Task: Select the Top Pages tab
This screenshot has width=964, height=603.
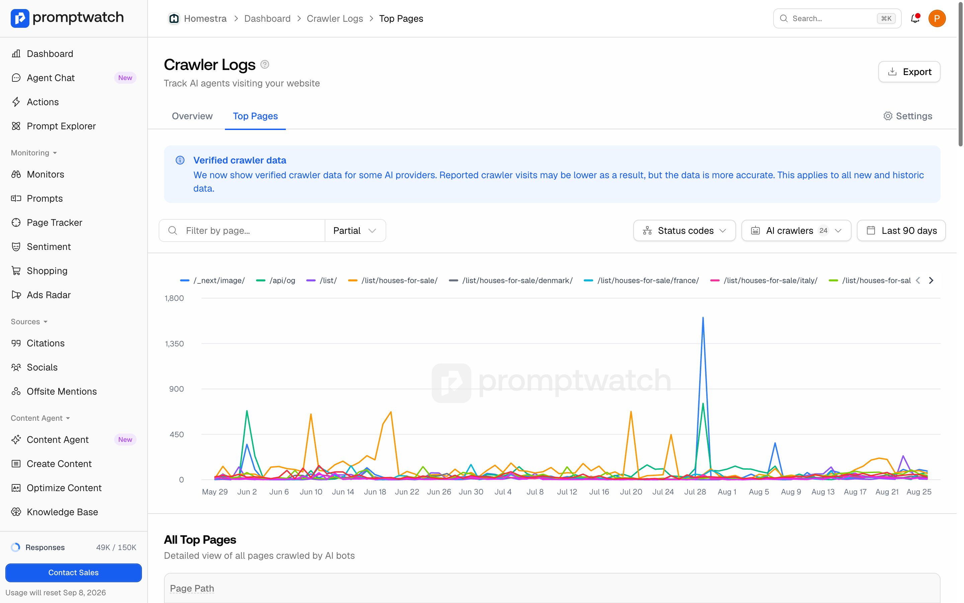Action: tap(255, 116)
